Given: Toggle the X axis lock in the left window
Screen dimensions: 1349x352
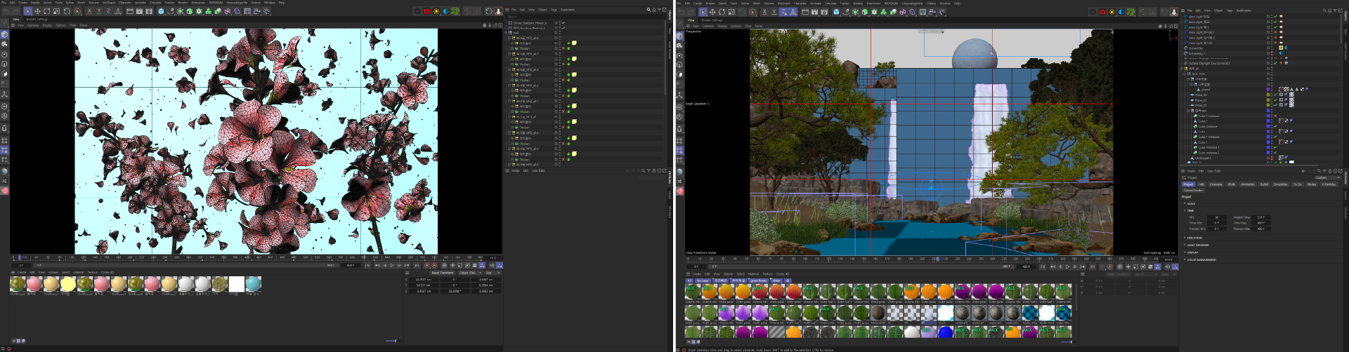Looking at the screenshot, I should point(89,11).
